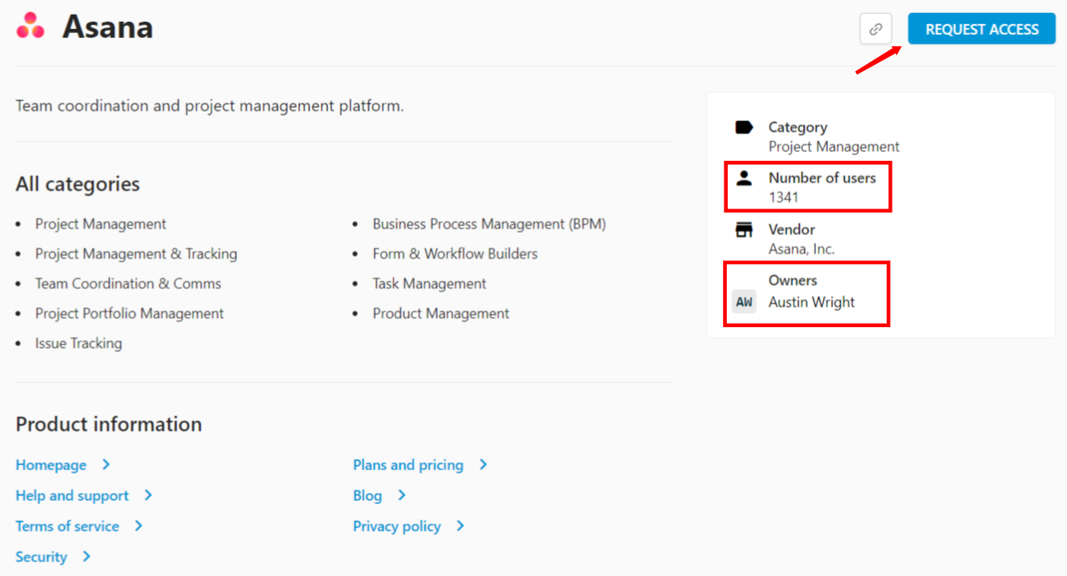This screenshot has width=1067, height=576.
Task: Click 'Task Management' list item
Action: [429, 284]
